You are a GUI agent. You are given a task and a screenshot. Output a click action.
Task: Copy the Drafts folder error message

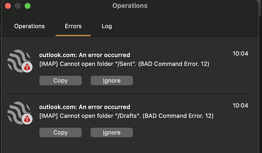[x=60, y=133]
